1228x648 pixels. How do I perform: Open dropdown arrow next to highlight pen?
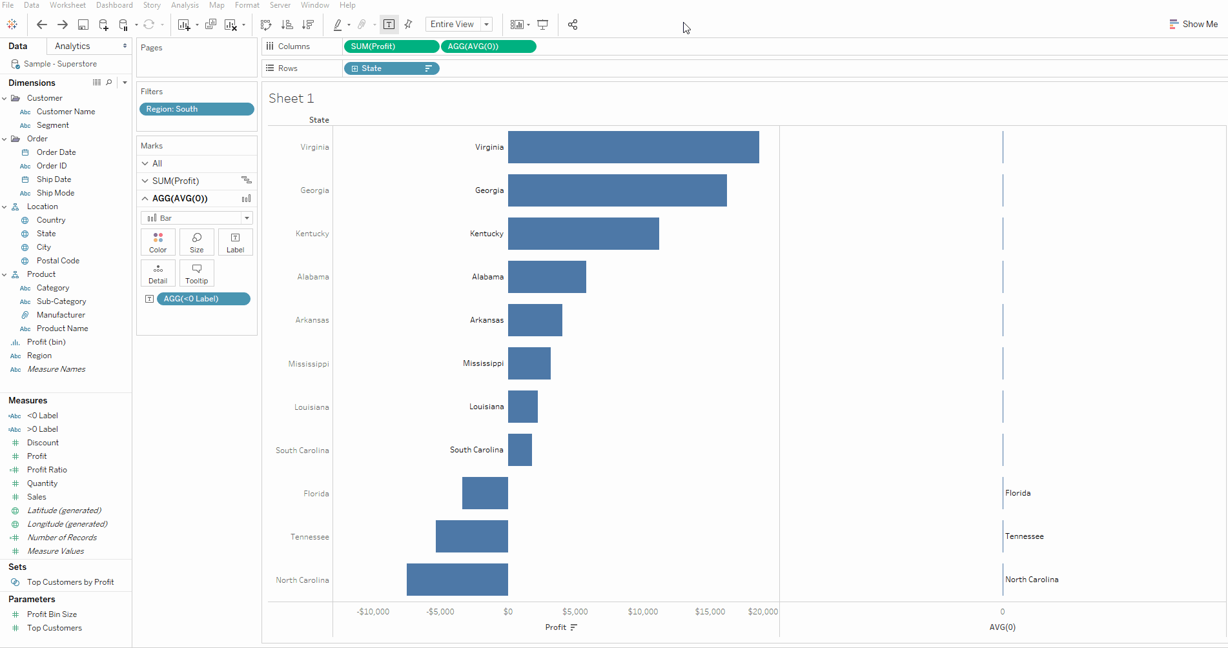pos(349,25)
